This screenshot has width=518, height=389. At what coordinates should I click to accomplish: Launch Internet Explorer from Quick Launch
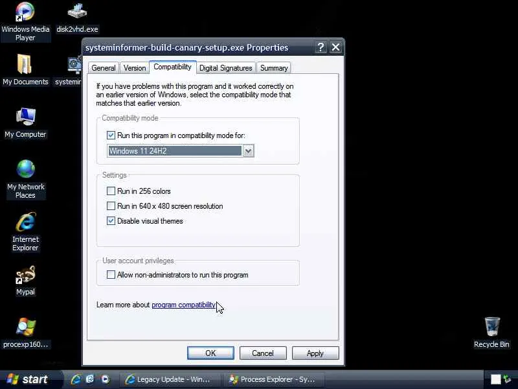(x=76, y=379)
